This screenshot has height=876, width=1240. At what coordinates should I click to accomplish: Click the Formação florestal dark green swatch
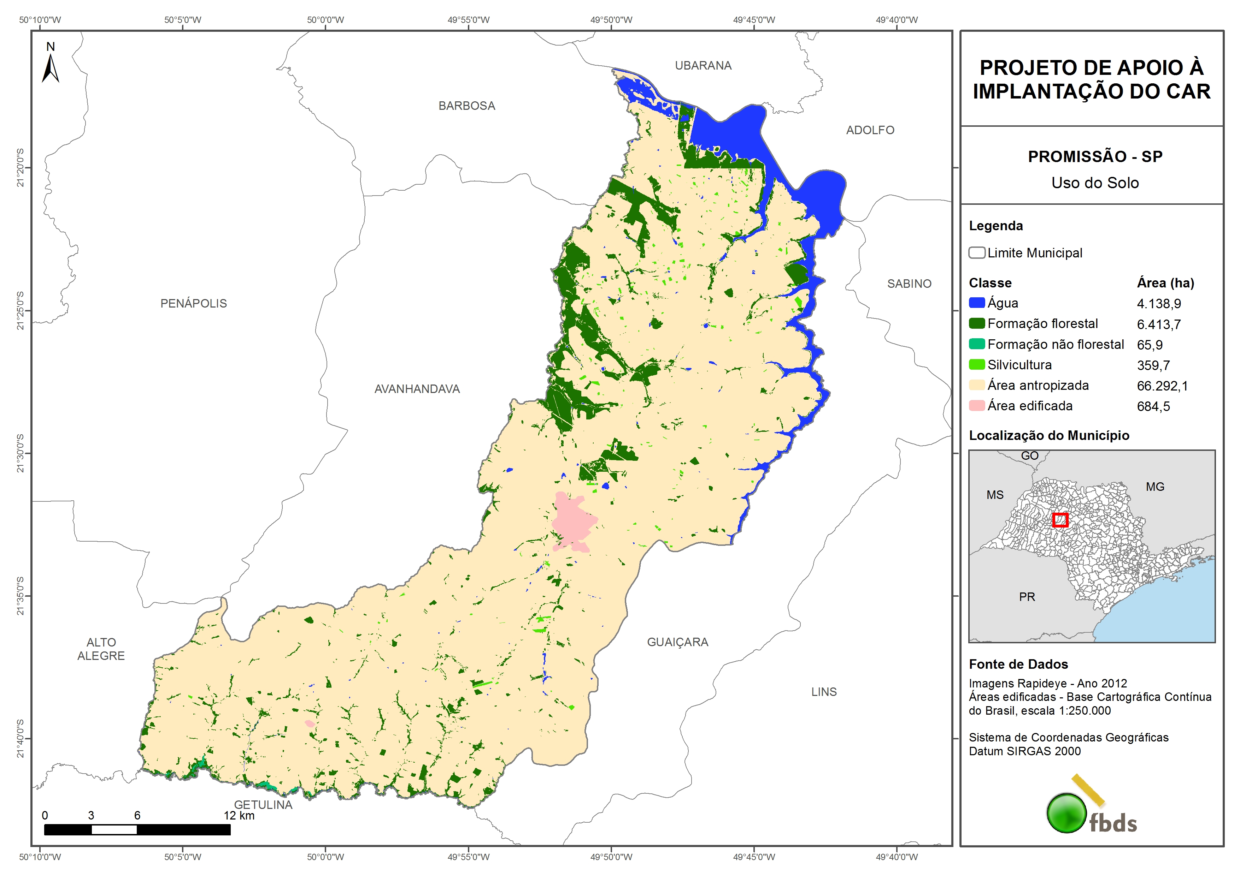click(x=976, y=323)
